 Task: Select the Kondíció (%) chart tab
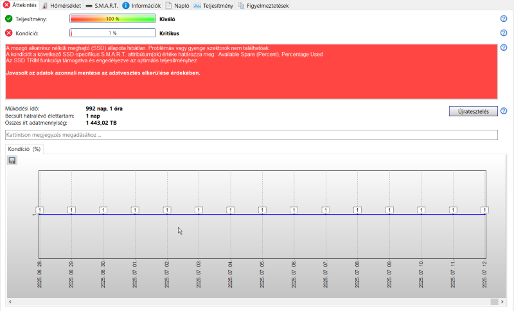(x=24, y=149)
